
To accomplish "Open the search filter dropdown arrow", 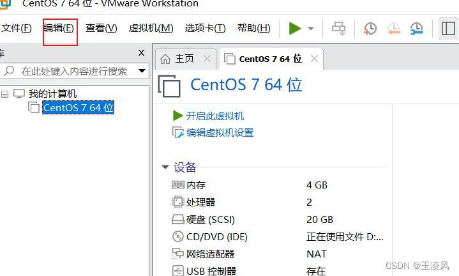I will 142,71.
